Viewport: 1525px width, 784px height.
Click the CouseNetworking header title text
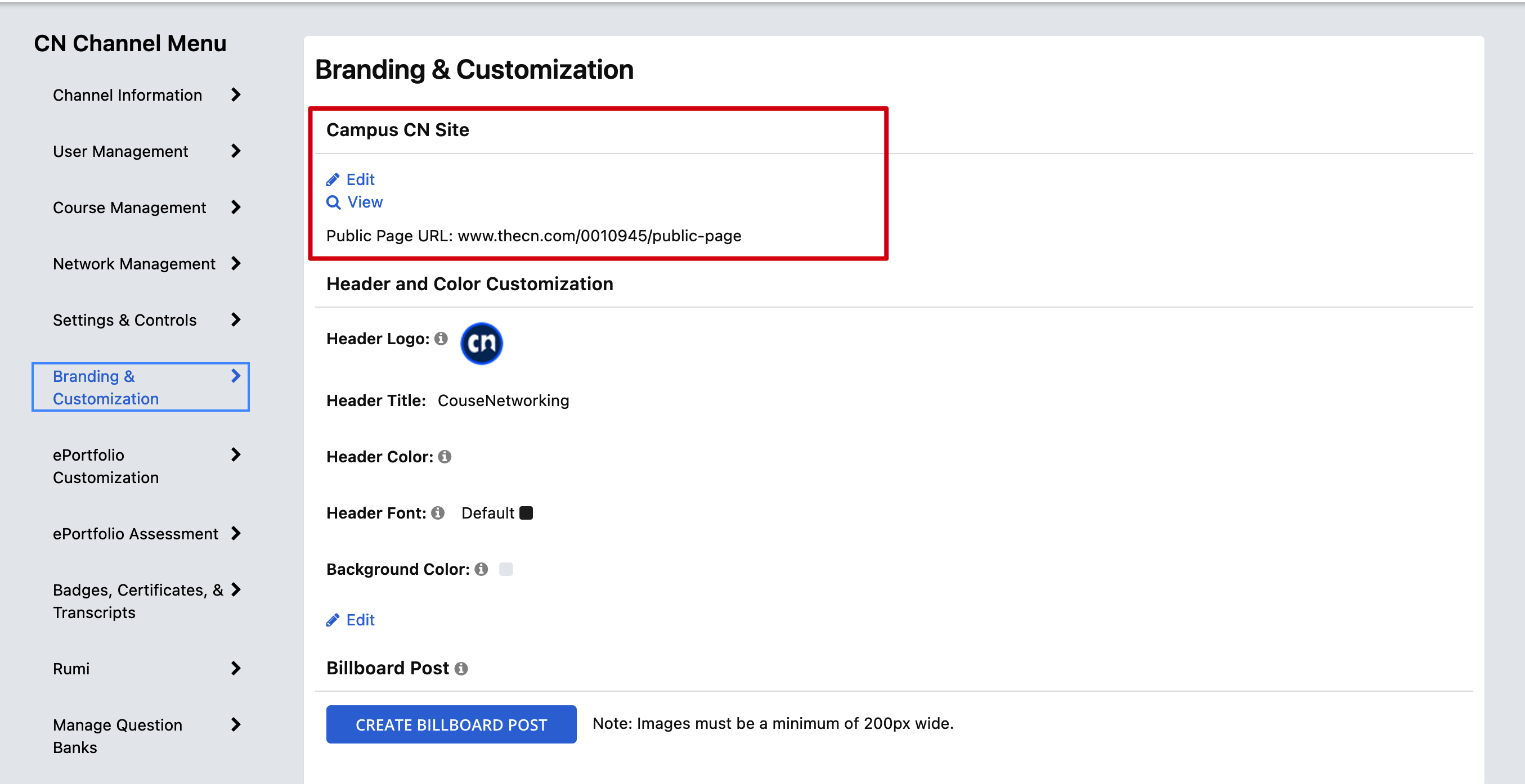503,400
